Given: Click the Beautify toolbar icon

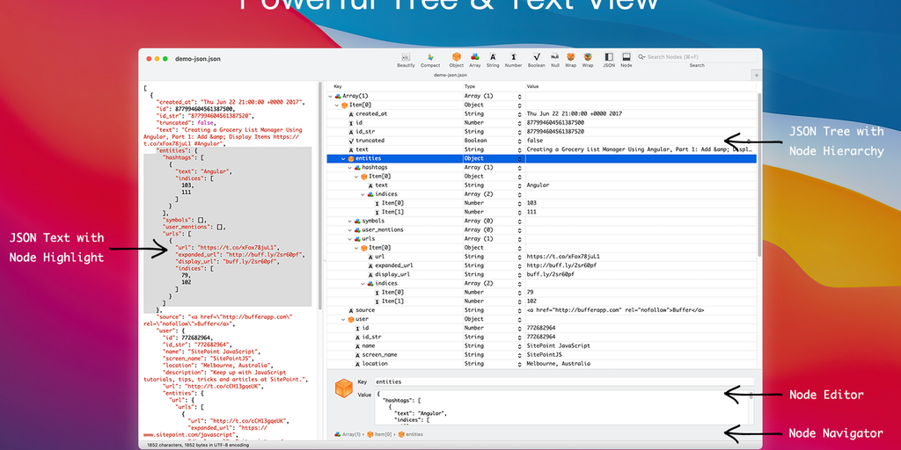Looking at the screenshot, I should 406,58.
